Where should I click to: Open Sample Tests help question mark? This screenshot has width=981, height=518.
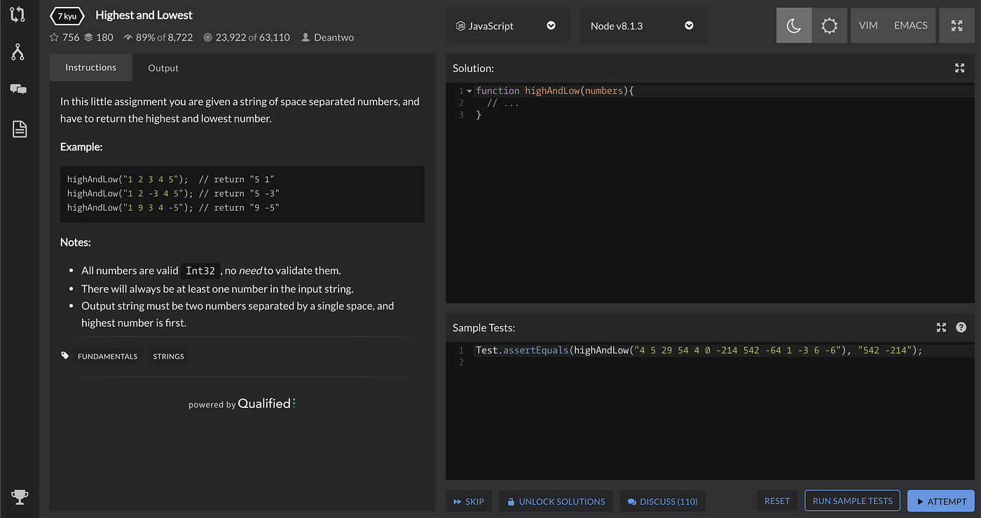coord(961,327)
